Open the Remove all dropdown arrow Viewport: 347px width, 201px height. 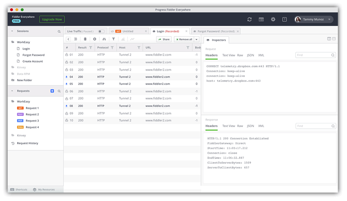coord(197,39)
